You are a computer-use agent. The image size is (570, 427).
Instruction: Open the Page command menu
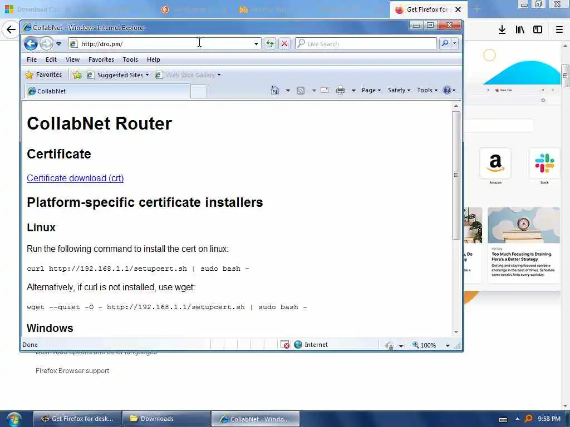[371, 90]
